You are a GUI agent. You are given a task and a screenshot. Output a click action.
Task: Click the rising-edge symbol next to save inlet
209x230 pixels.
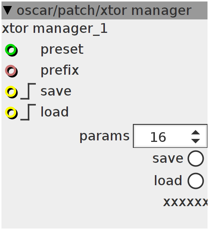pos(28,91)
